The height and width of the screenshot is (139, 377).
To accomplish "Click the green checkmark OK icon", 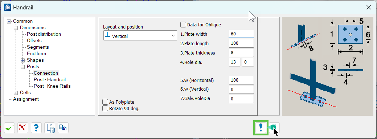I will tap(10, 128).
